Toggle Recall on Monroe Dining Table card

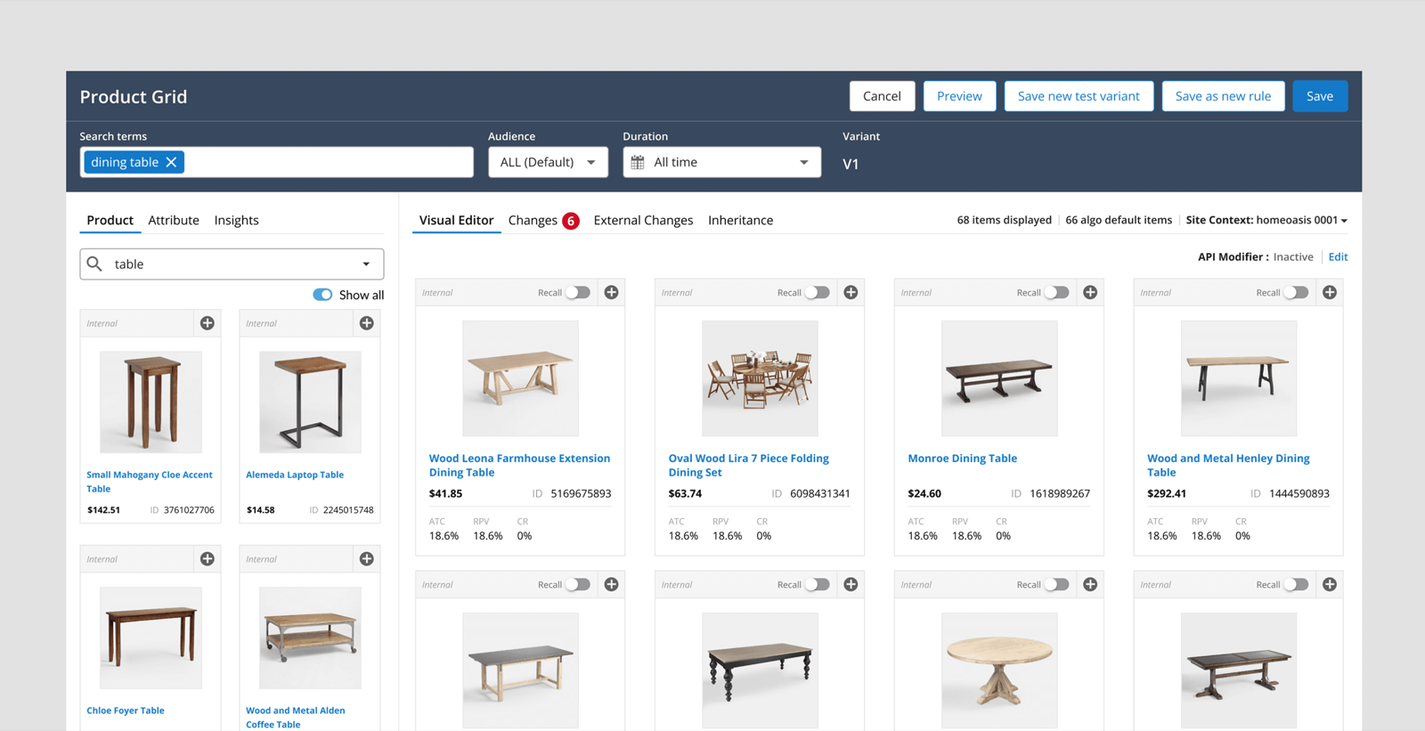point(1057,292)
